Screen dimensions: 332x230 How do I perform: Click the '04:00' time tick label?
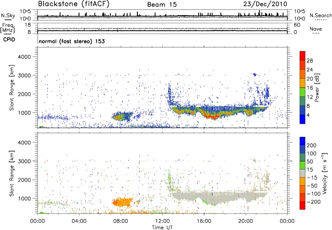[x=79, y=221]
